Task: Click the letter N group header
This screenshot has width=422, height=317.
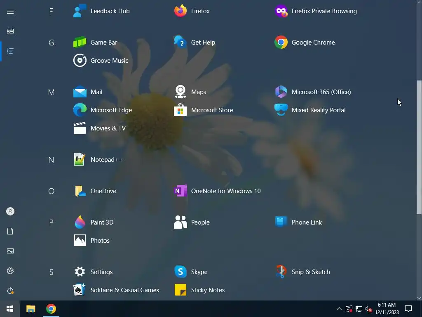Action: (x=51, y=160)
